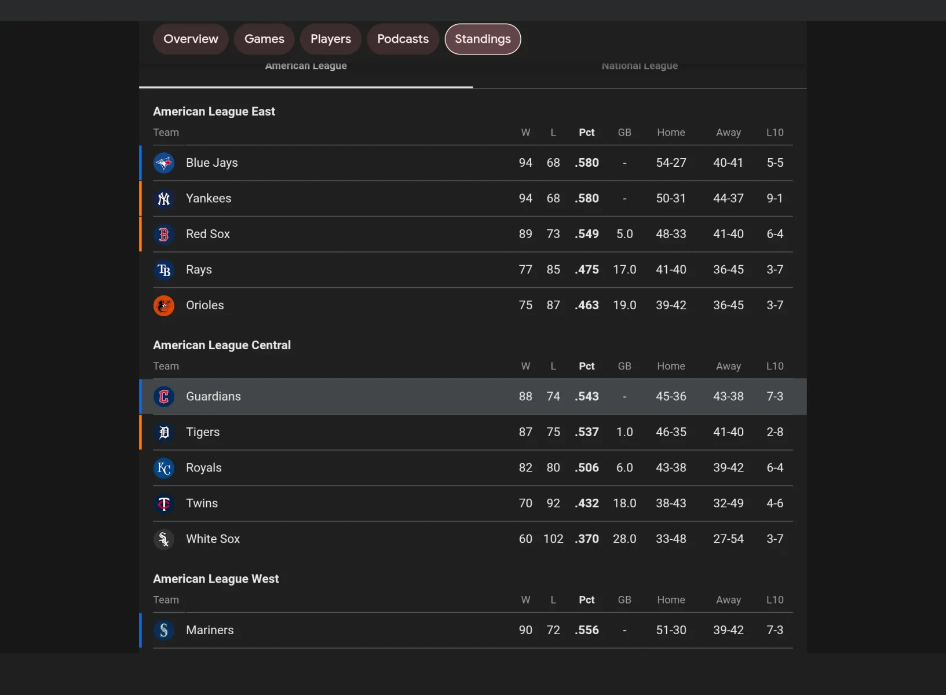Click the Royals KC logo

click(x=164, y=468)
